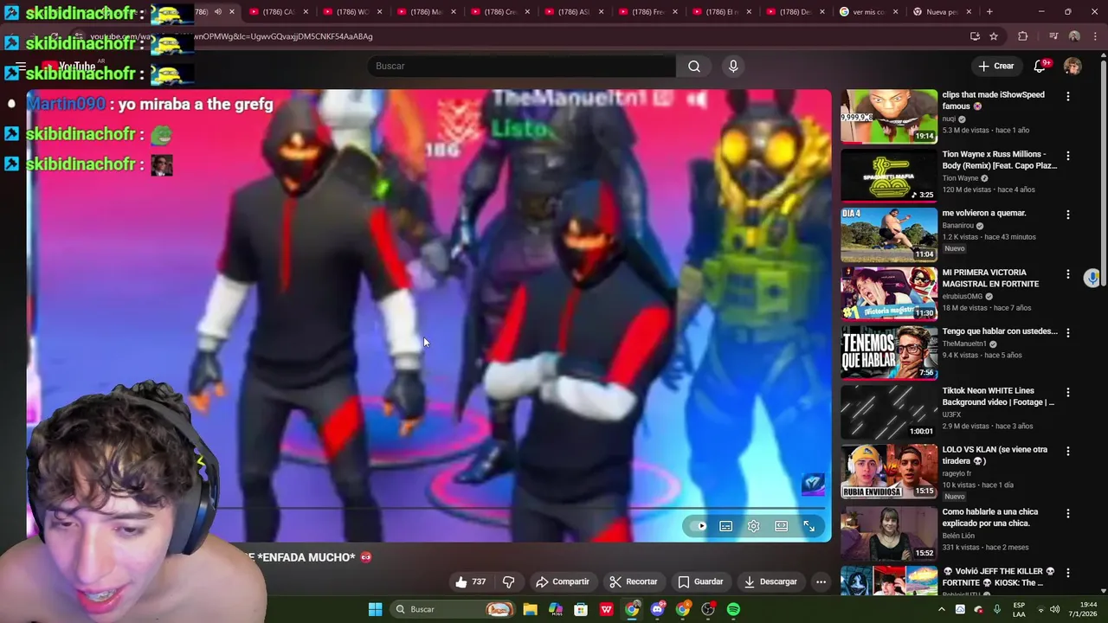The image size is (1108, 623).
Task: Save video with the Guardar button
Action: [x=700, y=581]
